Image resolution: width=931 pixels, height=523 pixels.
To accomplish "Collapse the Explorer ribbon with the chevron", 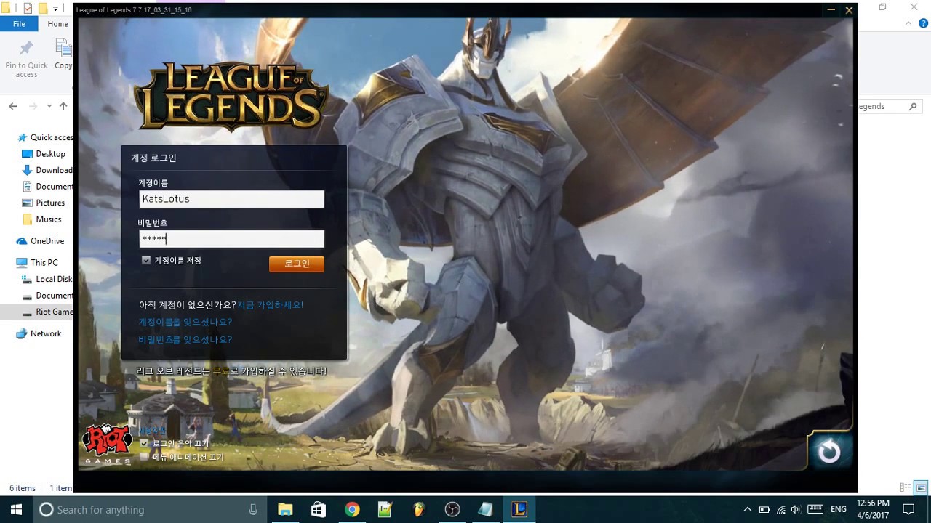I will [908, 23].
